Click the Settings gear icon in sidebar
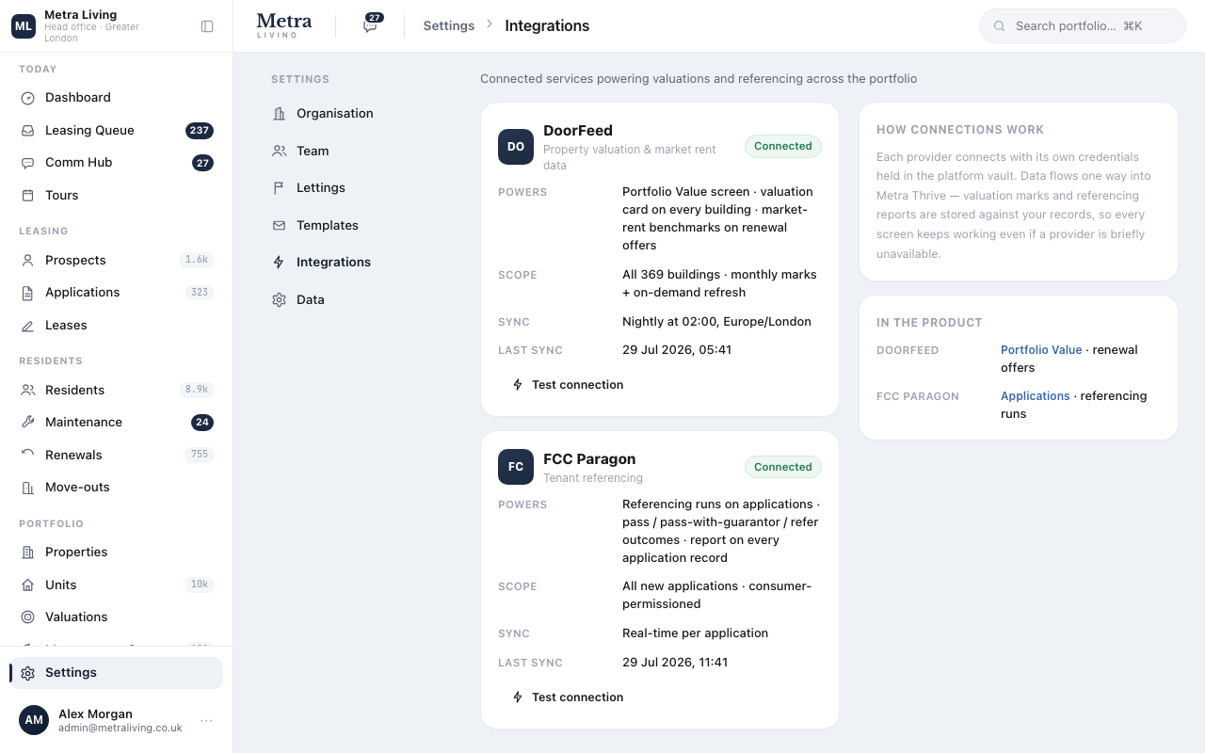The image size is (1205, 753). 28,673
